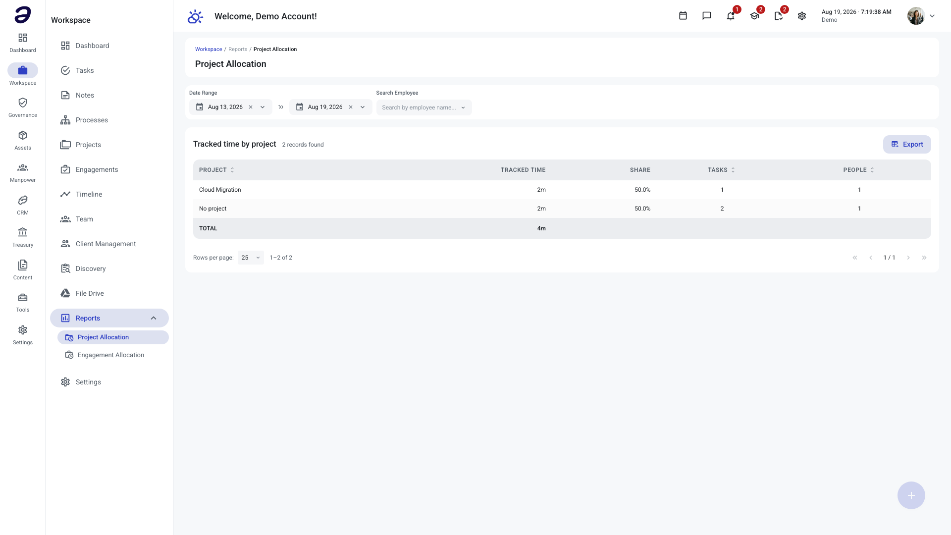The image size is (951, 535).
Task: Click the Cloud Migration project row
Action: coord(562,190)
